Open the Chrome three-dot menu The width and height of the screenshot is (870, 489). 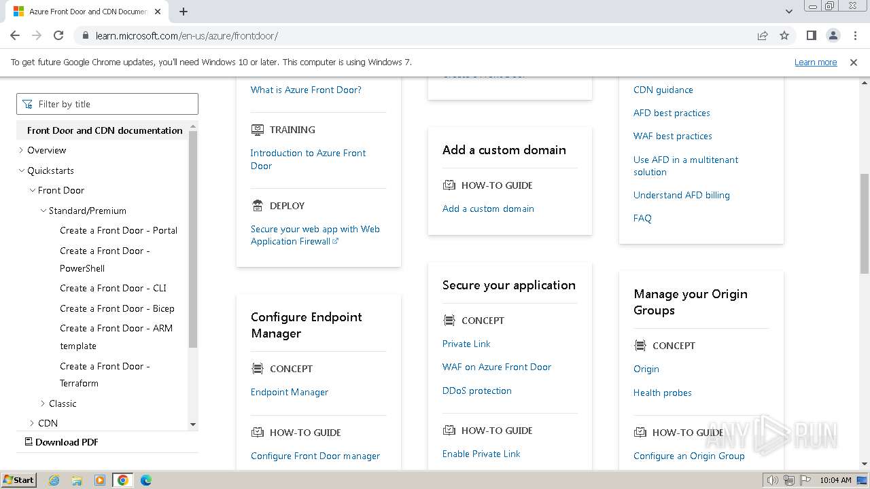point(854,35)
